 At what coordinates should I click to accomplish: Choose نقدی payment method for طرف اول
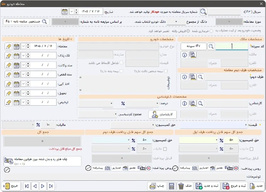pos(224,168)
